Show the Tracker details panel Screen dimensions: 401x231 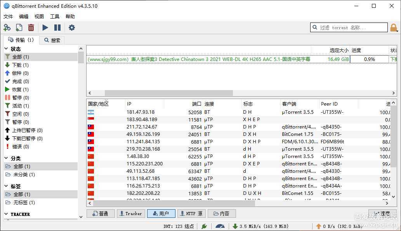(131, 214)
